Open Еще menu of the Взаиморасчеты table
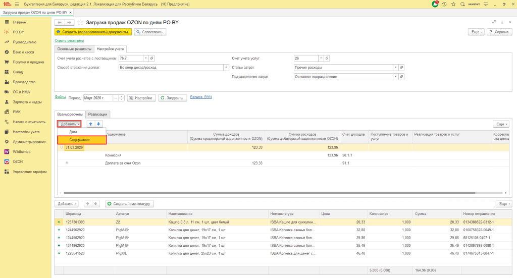The width and height of the screenshot is (517, 278). pos(501,124)
